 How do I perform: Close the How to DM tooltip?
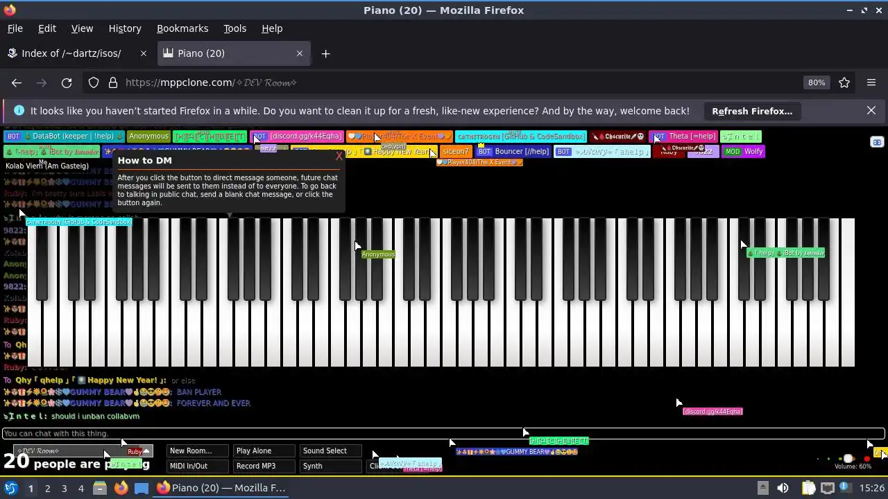pos(339,156)
